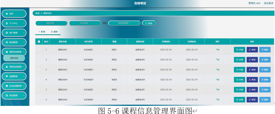
Task: Click the 课程名称 search input field
Action: [x=51, y=23]
